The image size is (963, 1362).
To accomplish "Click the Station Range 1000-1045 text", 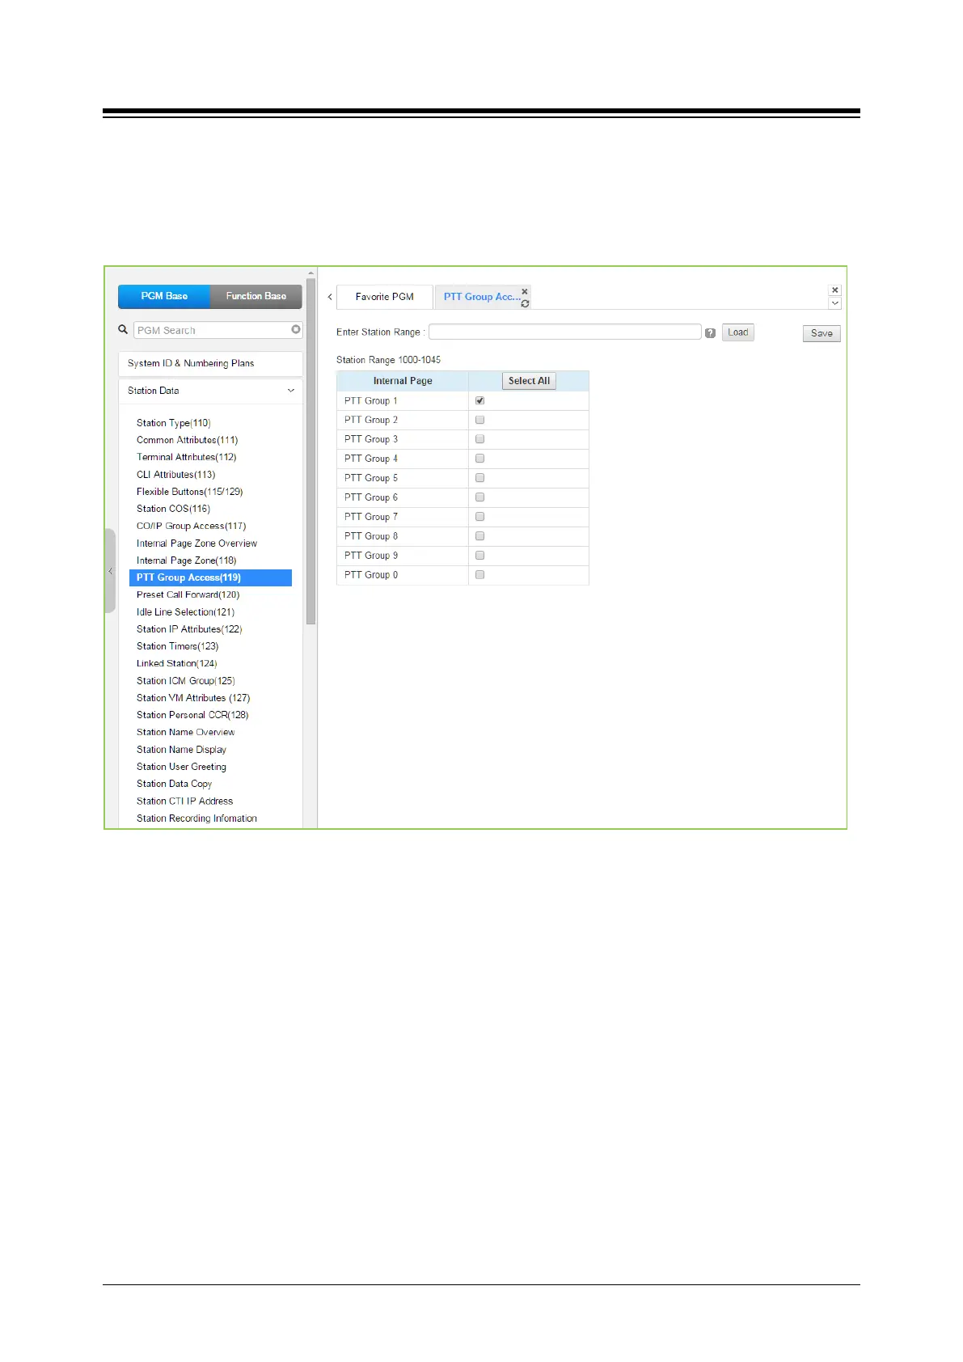I will [389, 360].
